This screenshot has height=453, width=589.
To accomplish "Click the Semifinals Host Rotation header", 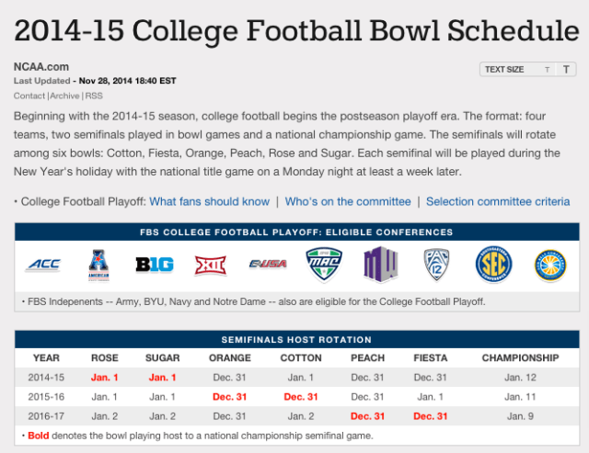I will click(296, 340).
